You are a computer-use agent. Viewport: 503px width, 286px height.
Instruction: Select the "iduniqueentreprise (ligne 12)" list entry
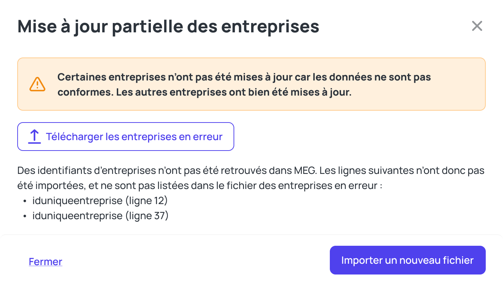[100, 200]
